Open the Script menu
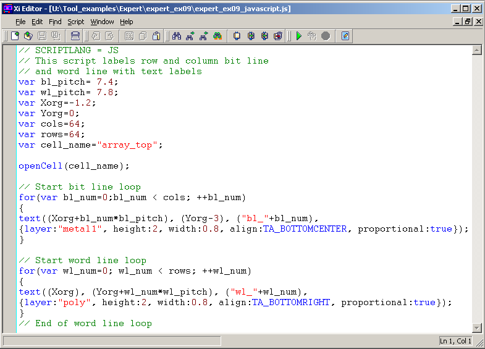Screen dimensions: 485x349 tap(75, 22)
